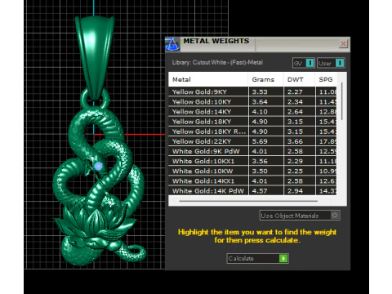This screenshot has height=294, width=392.
Task: Select the White Gold:10KW row
Action: [x=252, y=171]
